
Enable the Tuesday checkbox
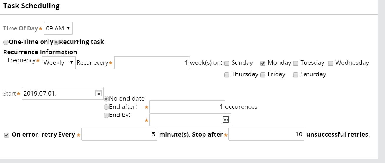(x=296, y=63)
